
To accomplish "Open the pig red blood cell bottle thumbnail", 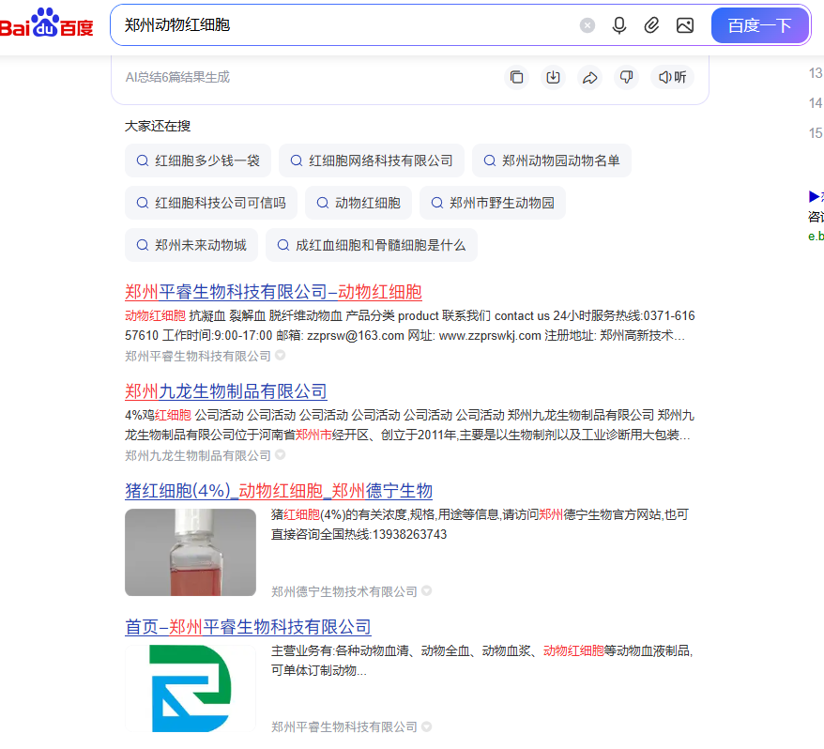I will pyautogui.click(x=191, y=552).
